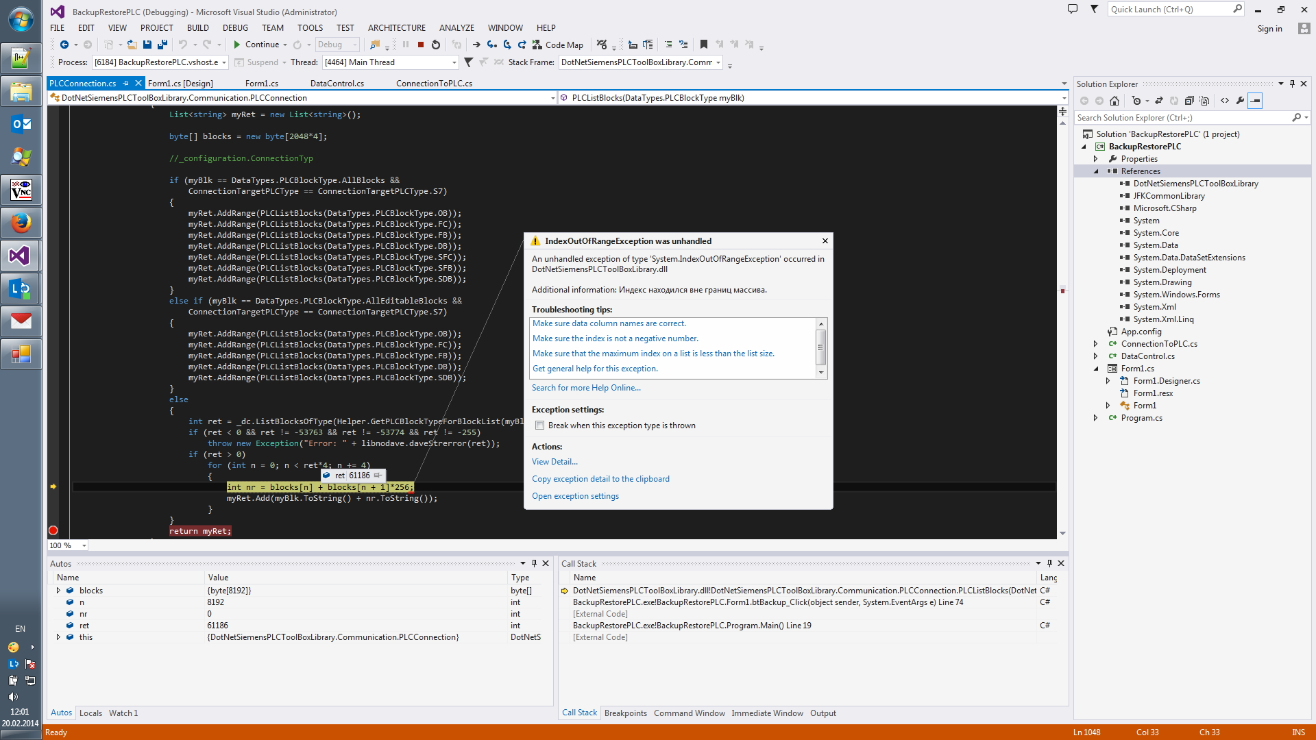Click the Uncomment selection icon
The width and height of the screenshot is (1316, 740).
click(683, 45)
